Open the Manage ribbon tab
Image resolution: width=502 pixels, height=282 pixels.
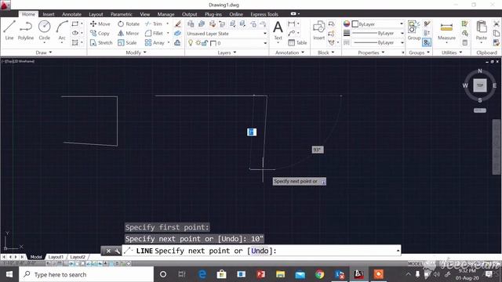(x=166, y=14)
